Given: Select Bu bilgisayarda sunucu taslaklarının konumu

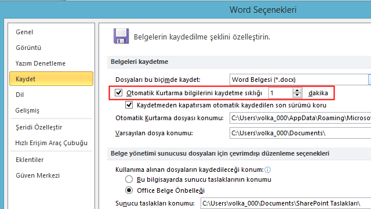Looking at the screenshot, I should click(129, 179).
